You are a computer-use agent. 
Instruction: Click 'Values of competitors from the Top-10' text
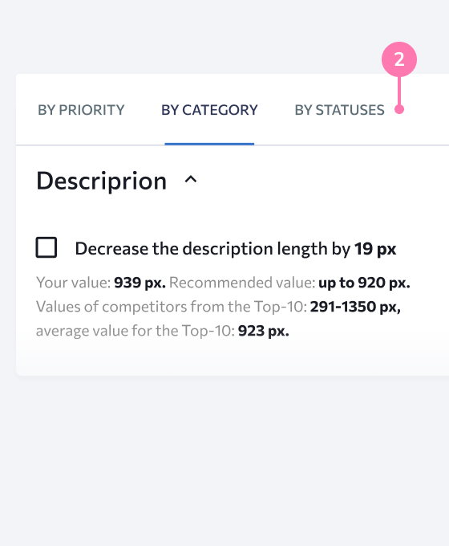click(x=172, y=307)
